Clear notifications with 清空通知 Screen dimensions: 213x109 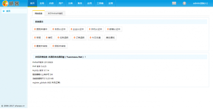[110, 38]
